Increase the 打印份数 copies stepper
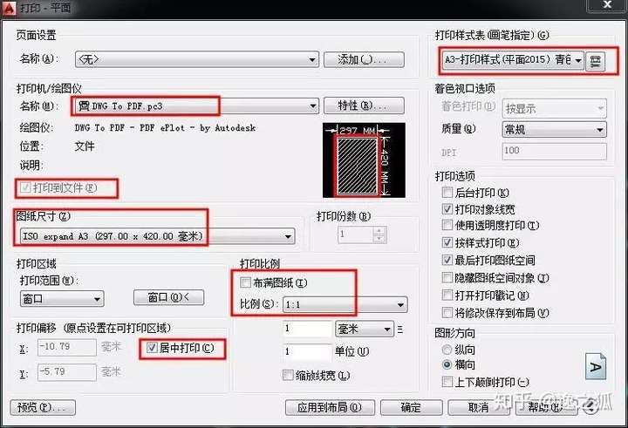 (379, 230)
